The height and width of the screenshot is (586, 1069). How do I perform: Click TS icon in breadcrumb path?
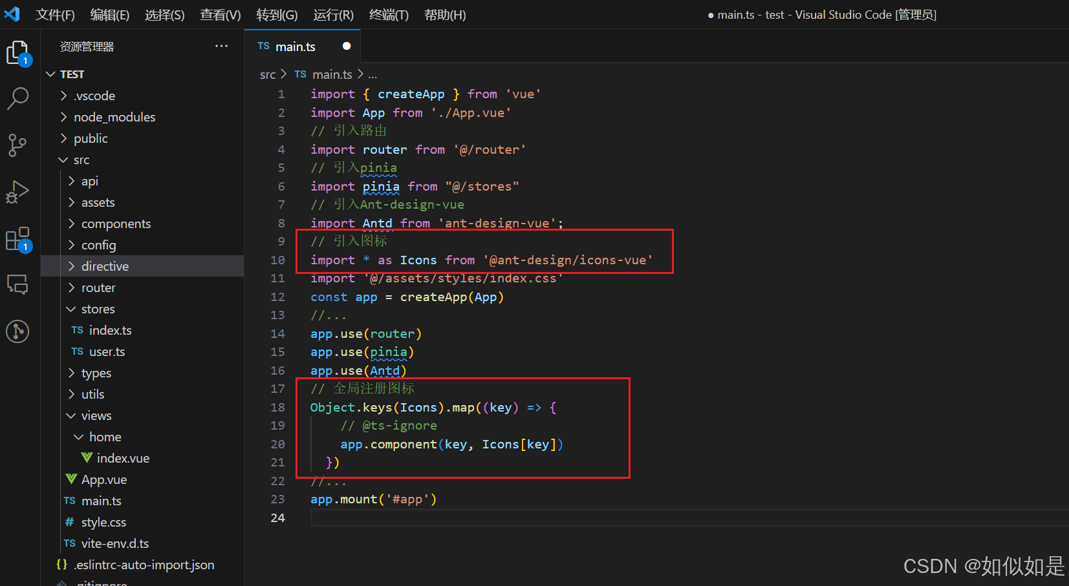(x=300, y=74)
